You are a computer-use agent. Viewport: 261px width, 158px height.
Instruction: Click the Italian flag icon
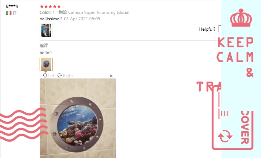(x=9, y=13)
